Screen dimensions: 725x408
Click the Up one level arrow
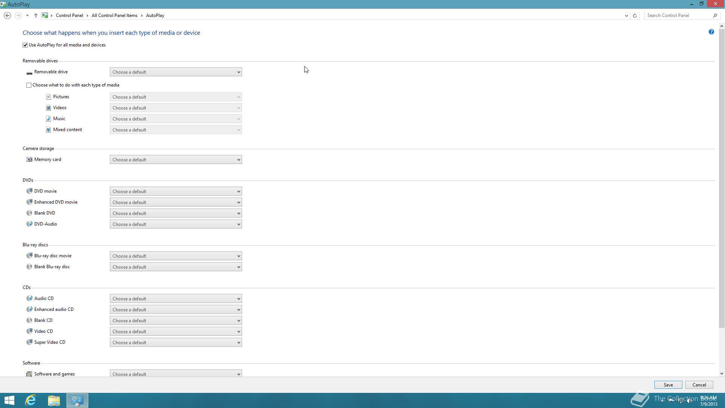[35, 15]
